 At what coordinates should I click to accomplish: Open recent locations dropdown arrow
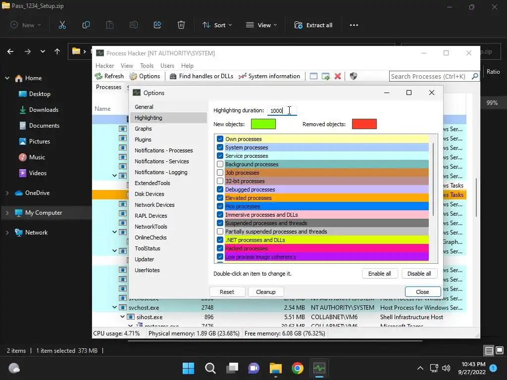[x=43, y=51]
